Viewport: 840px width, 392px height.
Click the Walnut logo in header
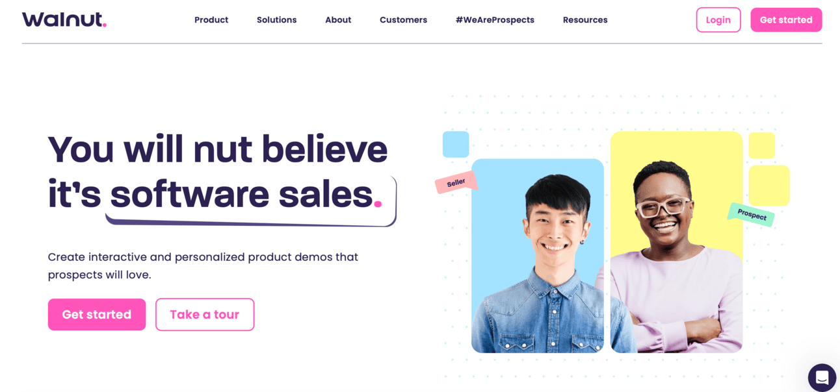(64, 19)
